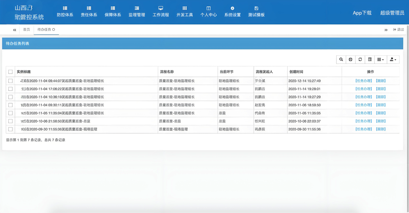
Task: Open the 监理管理 menu
Action: pyautogui.click(x=137, y=12)
